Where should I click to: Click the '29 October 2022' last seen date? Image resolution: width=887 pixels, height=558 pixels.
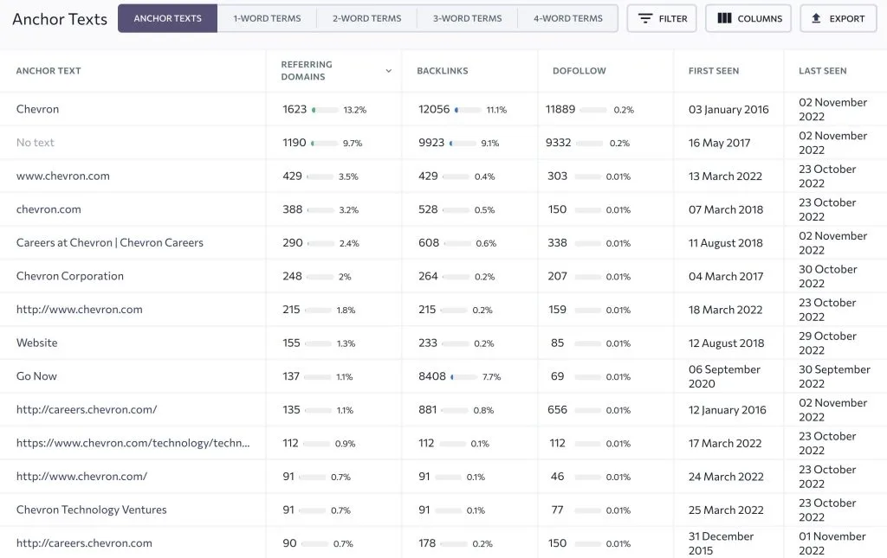click(827, 343)
